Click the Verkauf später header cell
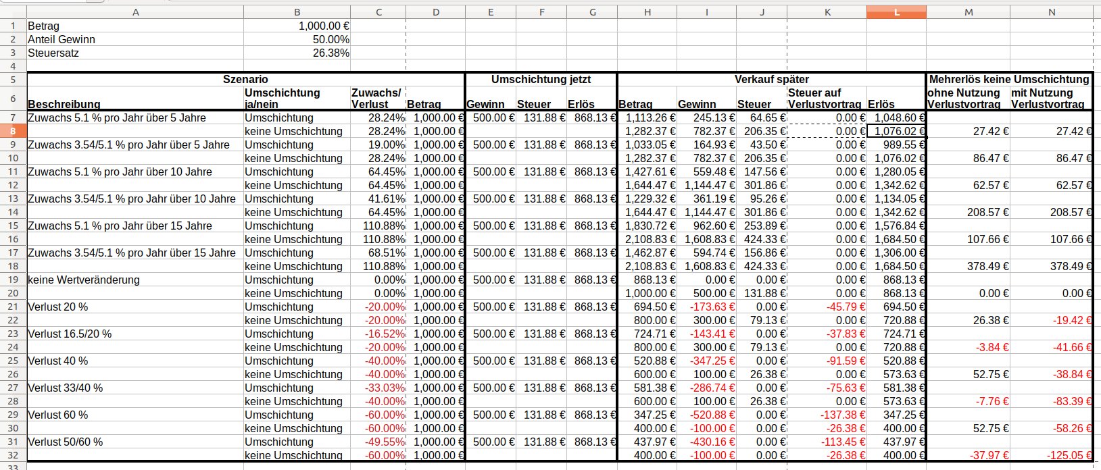 (771, 79)
